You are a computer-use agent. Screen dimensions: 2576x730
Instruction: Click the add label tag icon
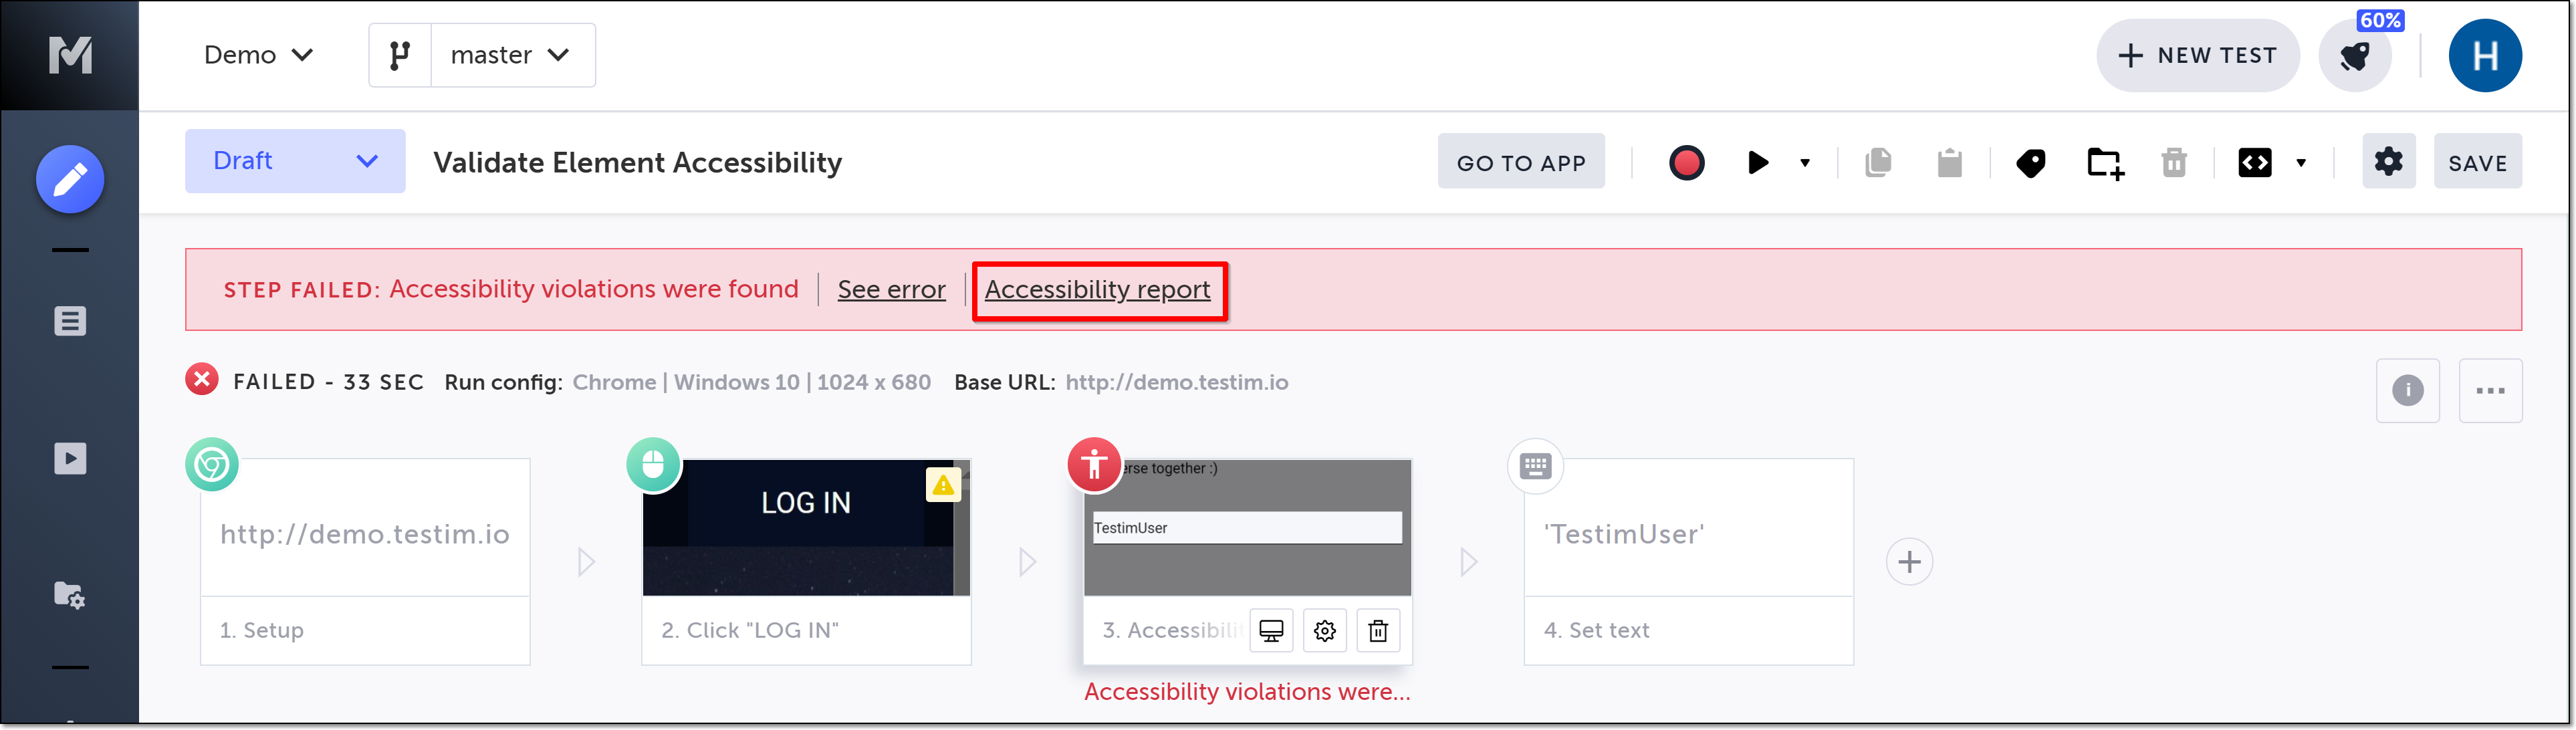[x=2030, y=162]
